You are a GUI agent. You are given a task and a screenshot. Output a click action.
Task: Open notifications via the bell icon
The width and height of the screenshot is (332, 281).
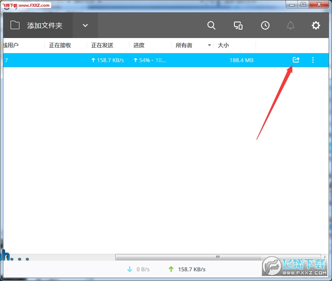pos(291,25)
